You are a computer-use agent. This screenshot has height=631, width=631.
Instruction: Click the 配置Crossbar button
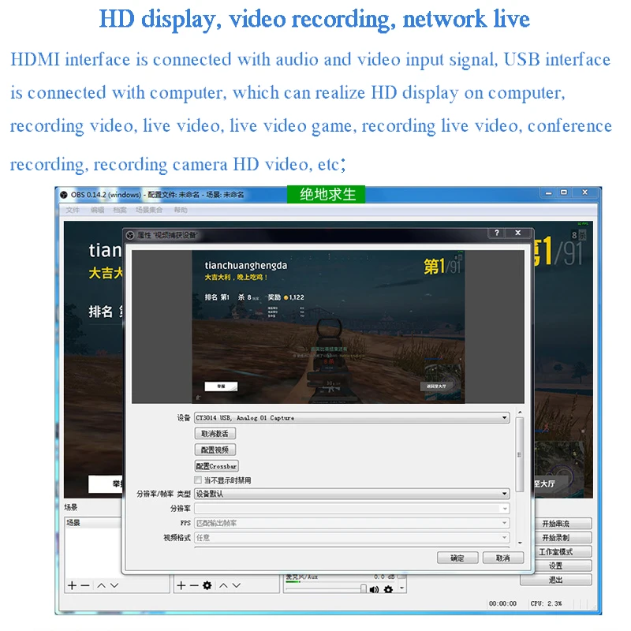coord(216,466)
